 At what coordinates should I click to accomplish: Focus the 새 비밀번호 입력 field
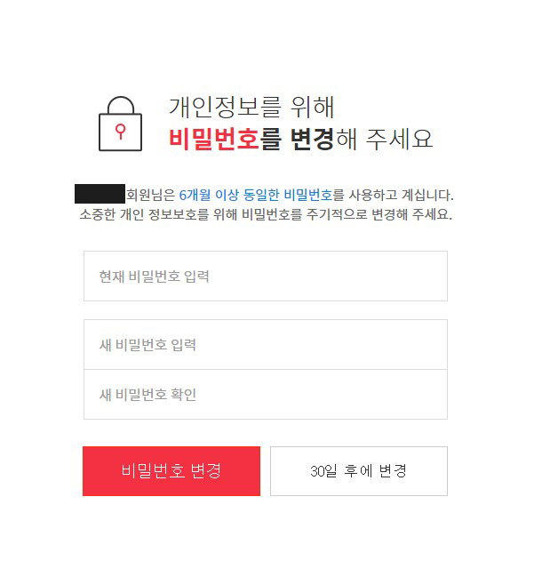pyautogui.click(x=266, y=344)
